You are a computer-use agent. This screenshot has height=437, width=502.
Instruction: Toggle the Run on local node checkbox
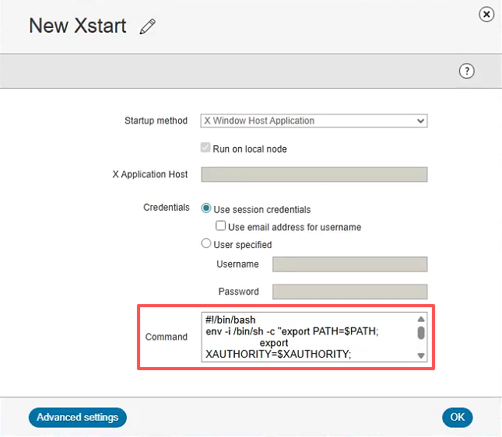pyautogui.click(x=206, y=149)
